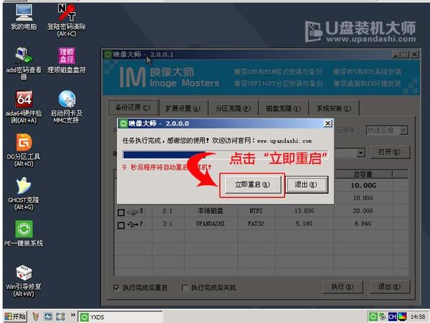Launch 登陆密码清除 desktop icon

(x=67, y=13)
